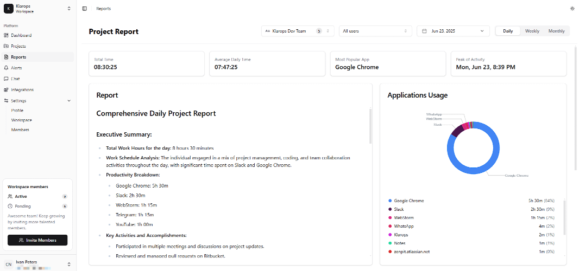Image resolution: width=579 pixels, height=271 pixels.
Task: Click the Active members people icon
Action: pos(10,197)
